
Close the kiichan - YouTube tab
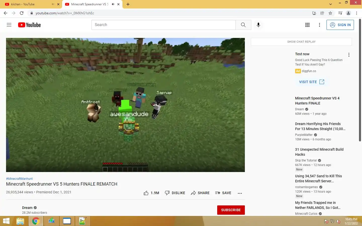(x=58, y=4)
